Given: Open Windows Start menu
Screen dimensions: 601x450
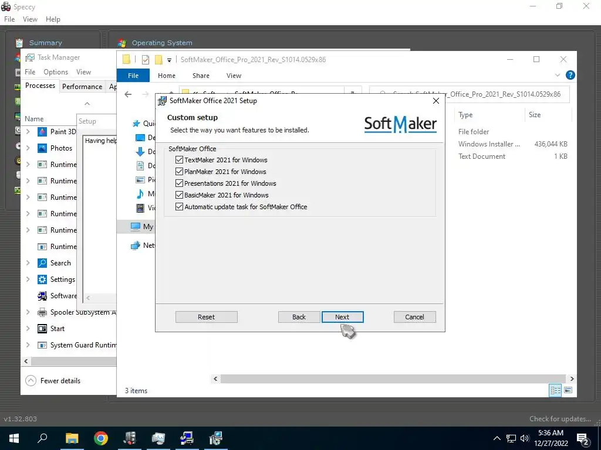Looking at the screenshot, I should pyautogui.click(x=14, y=438).
